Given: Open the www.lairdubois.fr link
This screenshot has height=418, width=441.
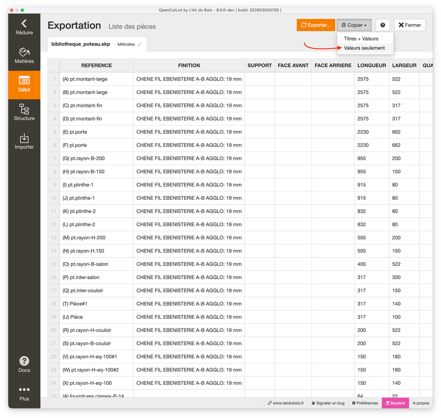Looking at the screenshot, I should pyautogui.click(x=286, y=403).
